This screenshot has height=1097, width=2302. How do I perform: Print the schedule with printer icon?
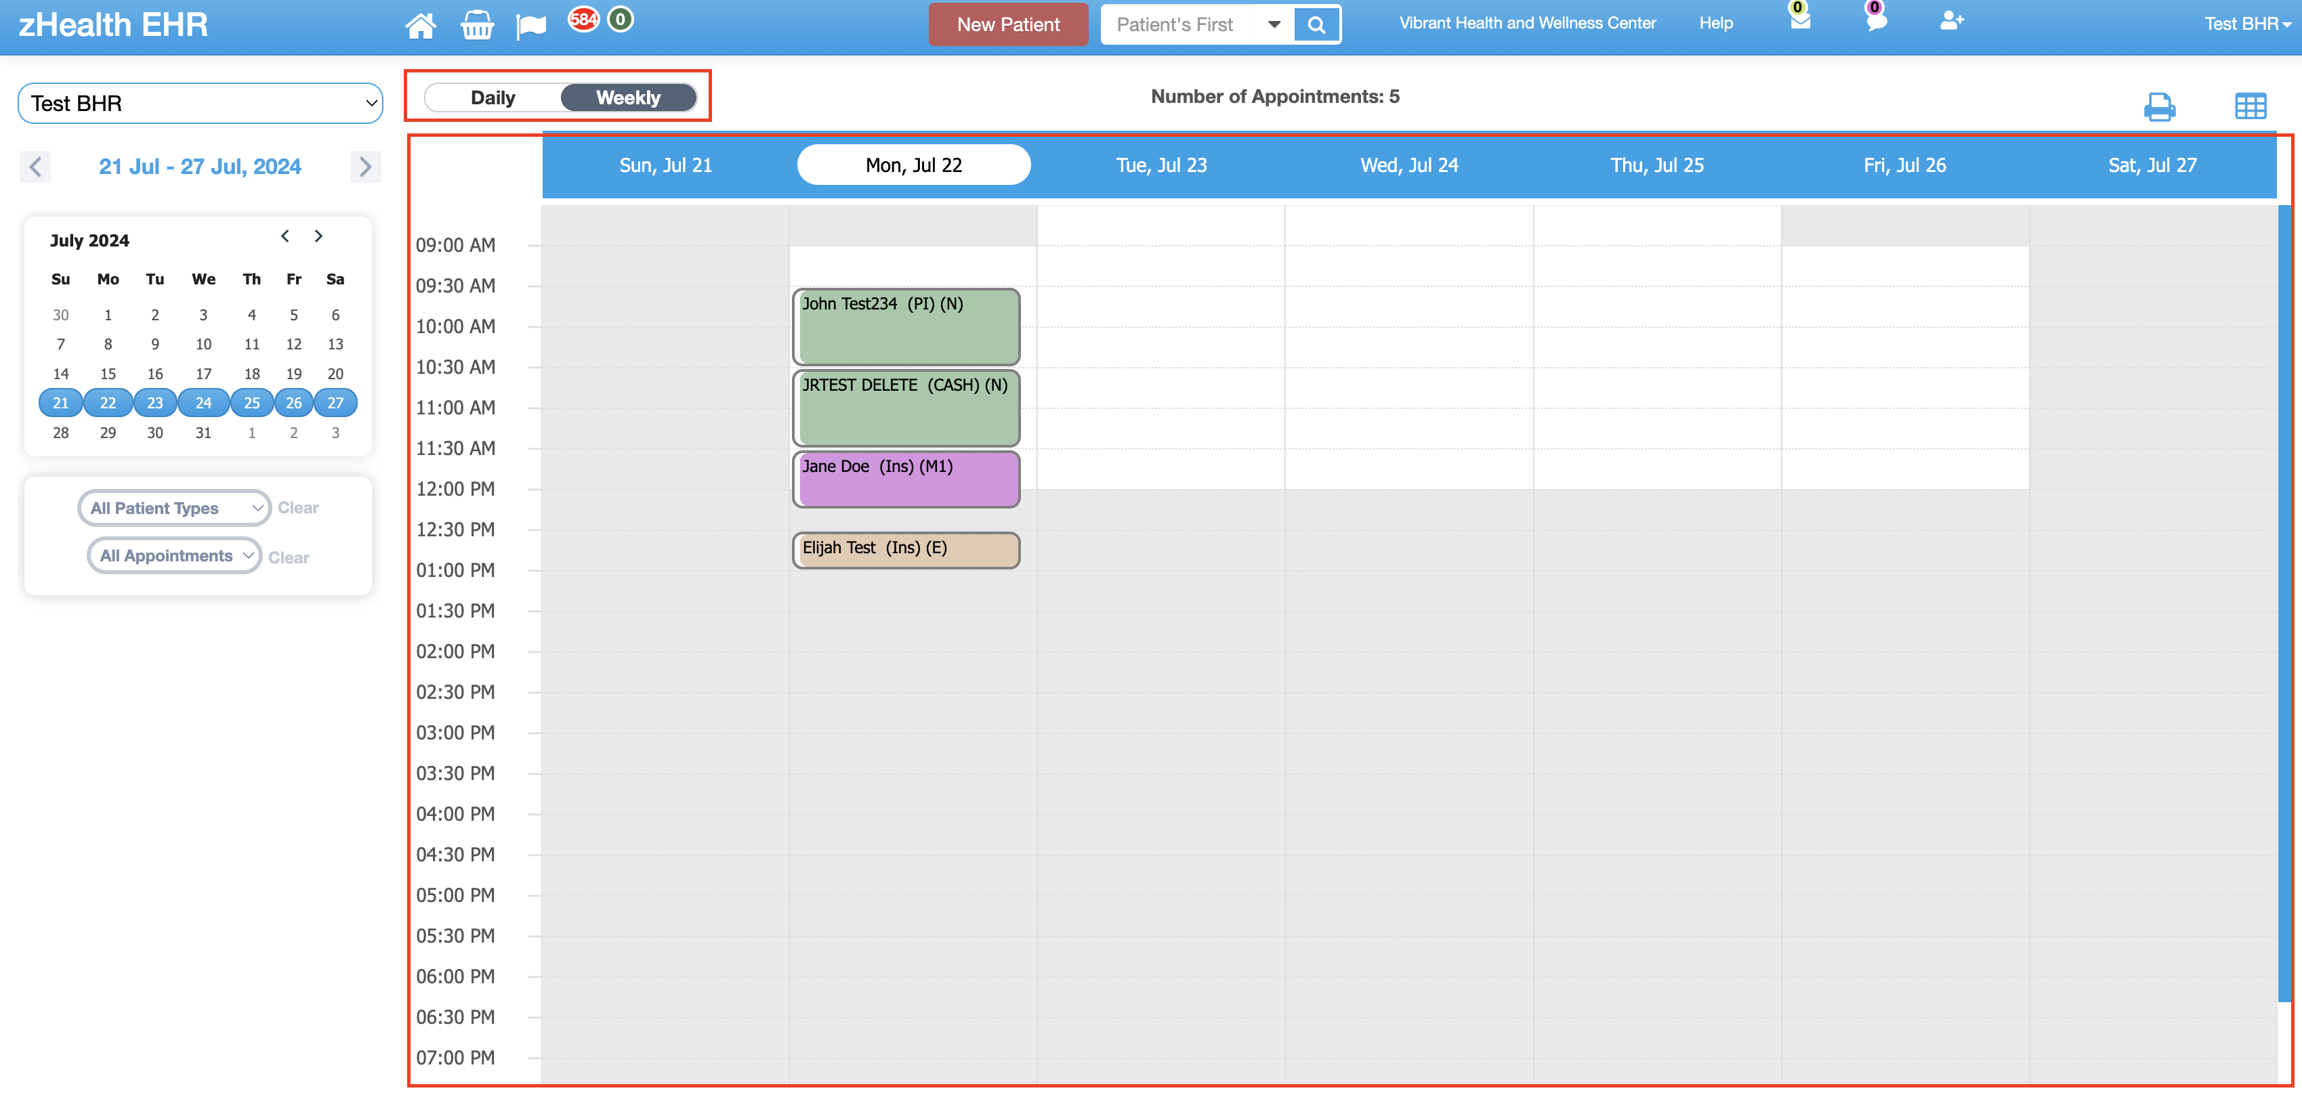coord(2159,106)
